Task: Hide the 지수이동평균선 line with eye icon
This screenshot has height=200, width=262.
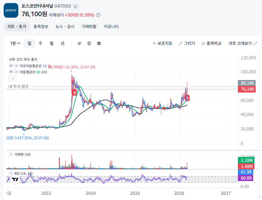Action: click(11, 66)
